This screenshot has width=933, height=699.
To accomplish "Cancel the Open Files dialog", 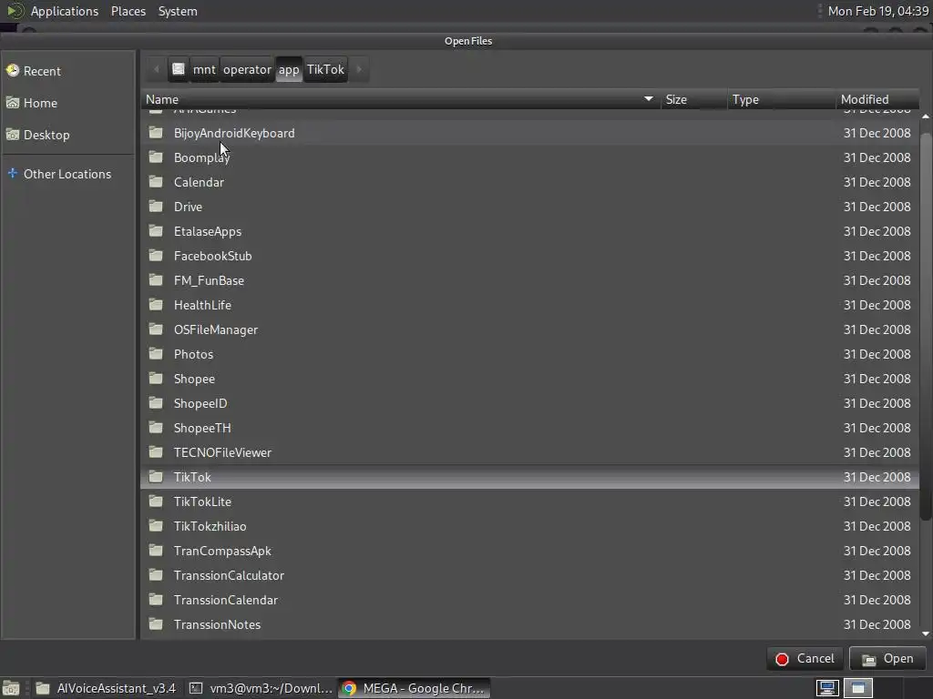I will coord(805,658).
